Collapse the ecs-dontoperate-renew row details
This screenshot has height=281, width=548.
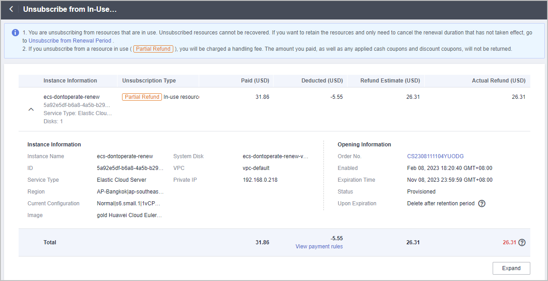[31, 109]
